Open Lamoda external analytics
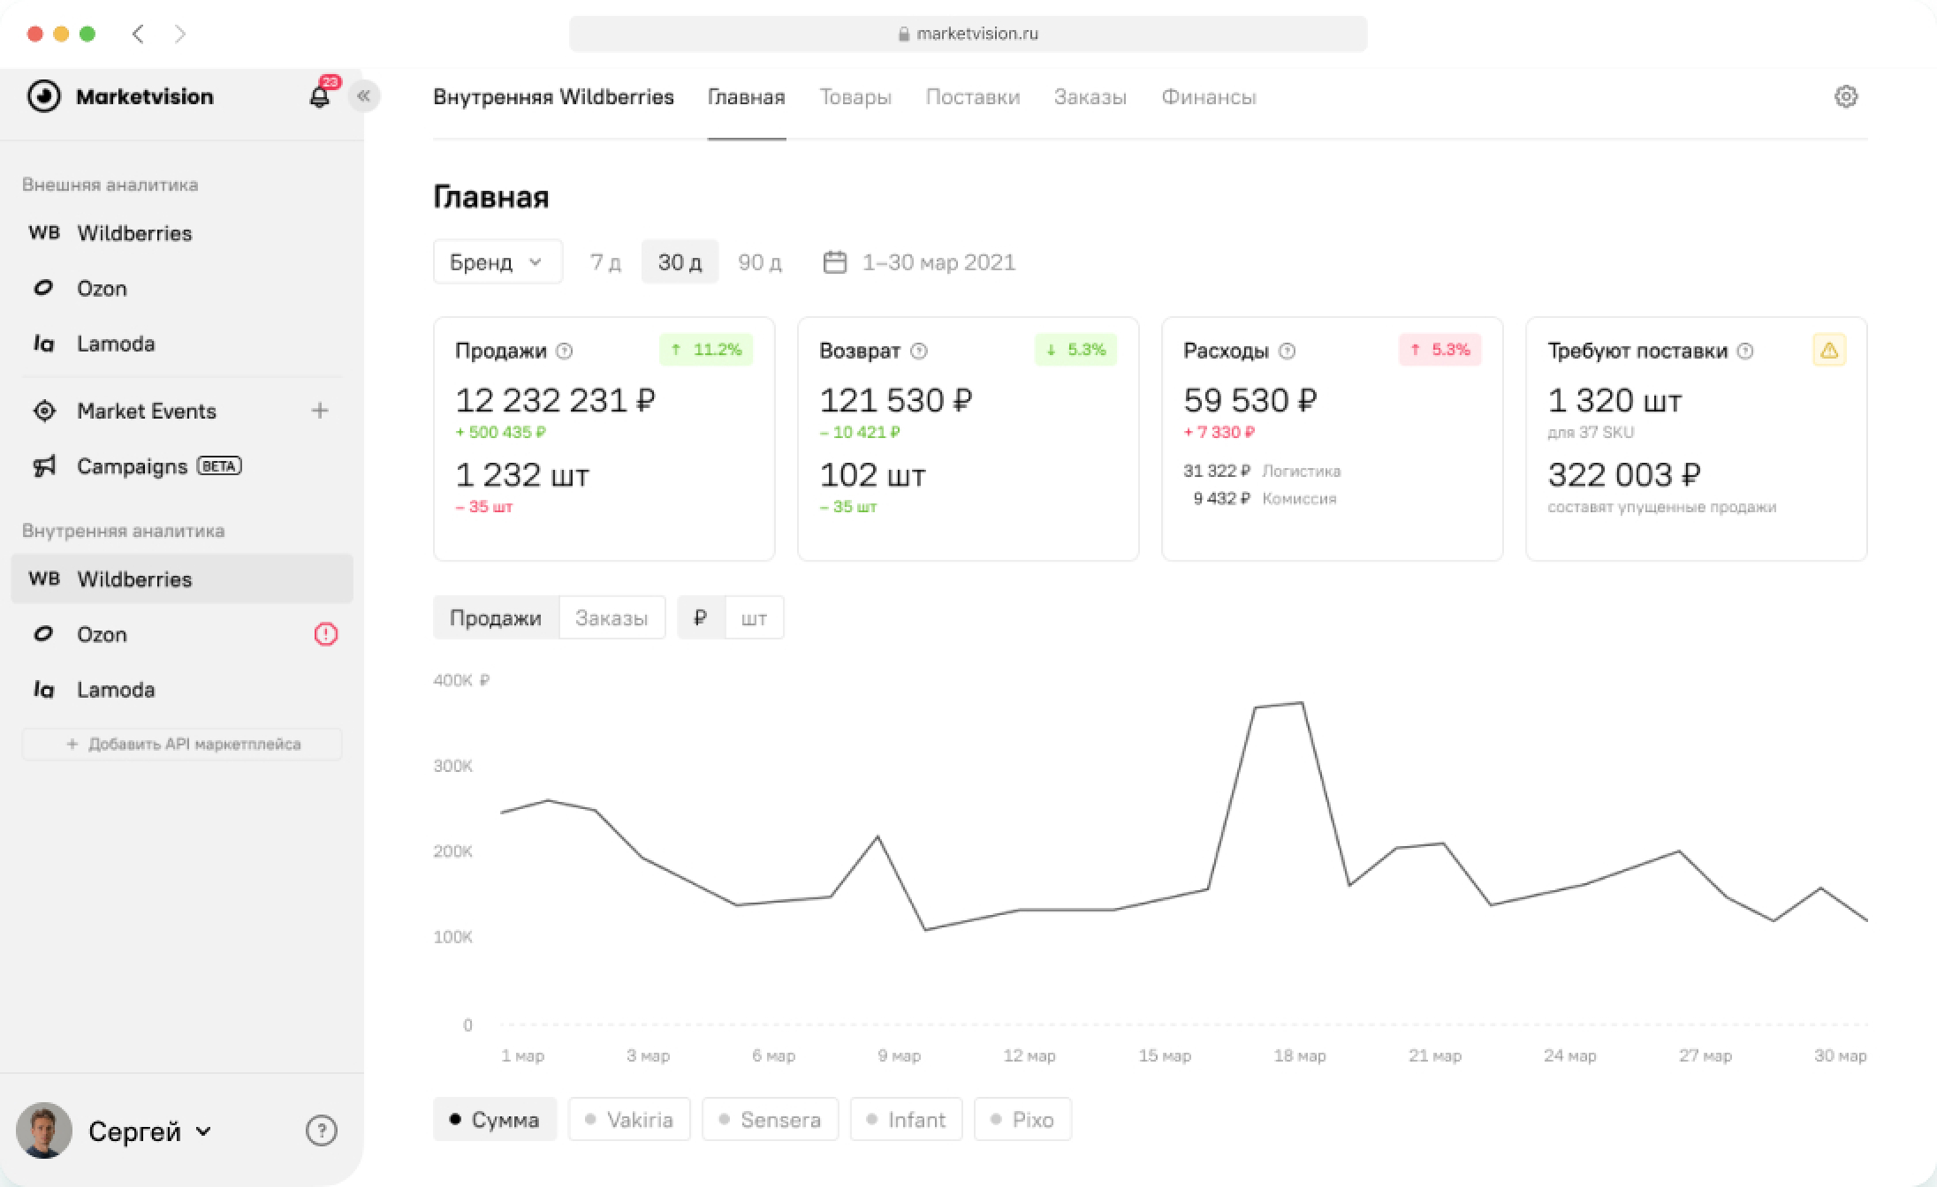Viewport: 1937px width, 1187px height. coord(115,344)
